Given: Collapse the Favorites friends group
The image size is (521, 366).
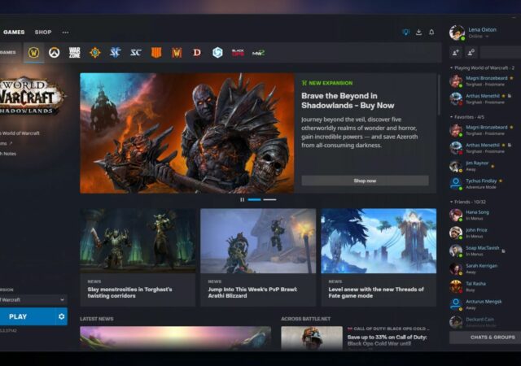Looking at the screenshot, I should pyautogui.click(x=452, y=115).
